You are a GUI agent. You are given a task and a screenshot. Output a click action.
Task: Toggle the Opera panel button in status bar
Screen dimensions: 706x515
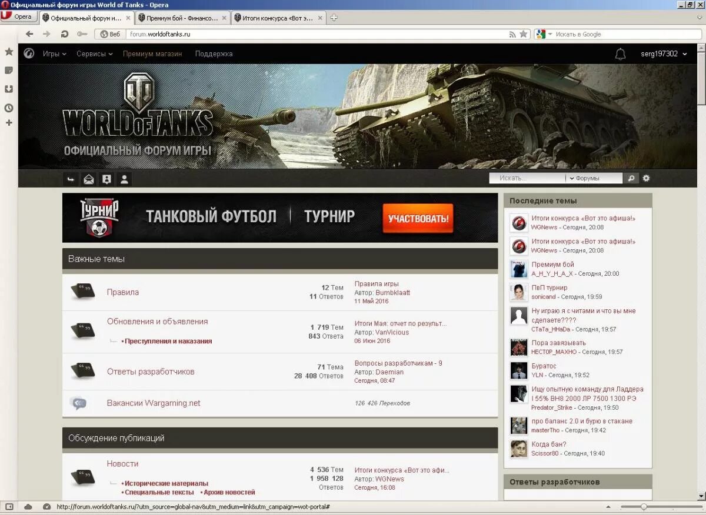[9, 507]
